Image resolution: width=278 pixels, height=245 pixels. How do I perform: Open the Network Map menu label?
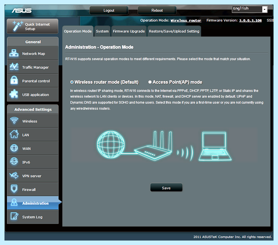(34, 54)
